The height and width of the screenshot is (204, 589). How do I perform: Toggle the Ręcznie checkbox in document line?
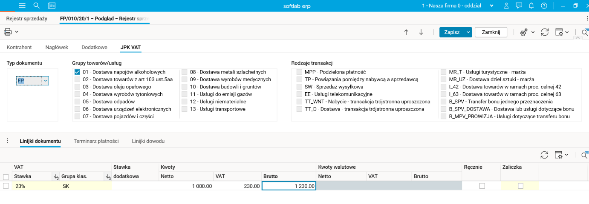click(x=482, y=186)
